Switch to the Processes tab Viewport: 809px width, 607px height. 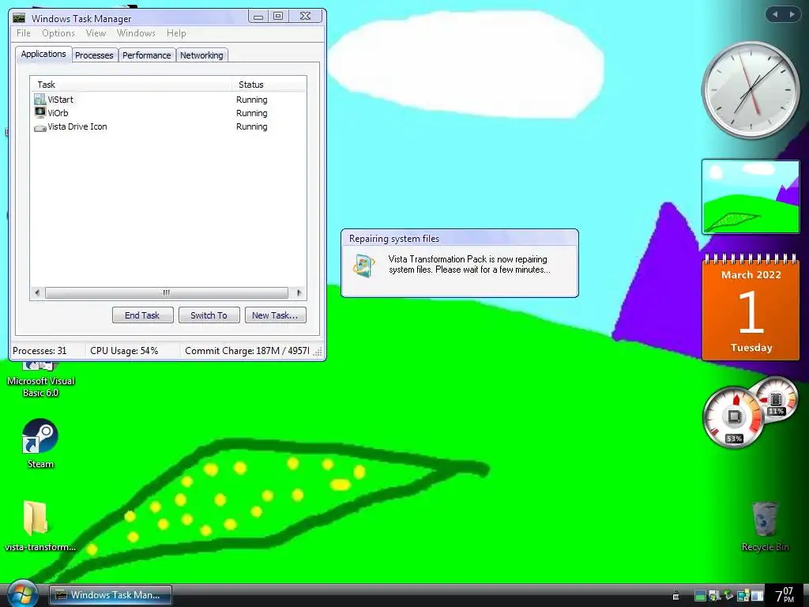[x=94, y=55]
